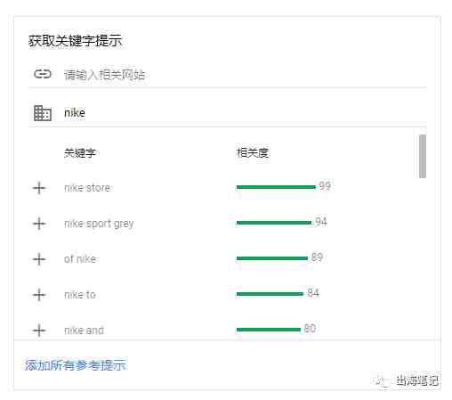Click plus icon beside 'of nike'
This screenshot has height=400, width=452.
coord(39,259)
